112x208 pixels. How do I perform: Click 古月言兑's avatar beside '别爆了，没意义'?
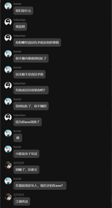8,165
